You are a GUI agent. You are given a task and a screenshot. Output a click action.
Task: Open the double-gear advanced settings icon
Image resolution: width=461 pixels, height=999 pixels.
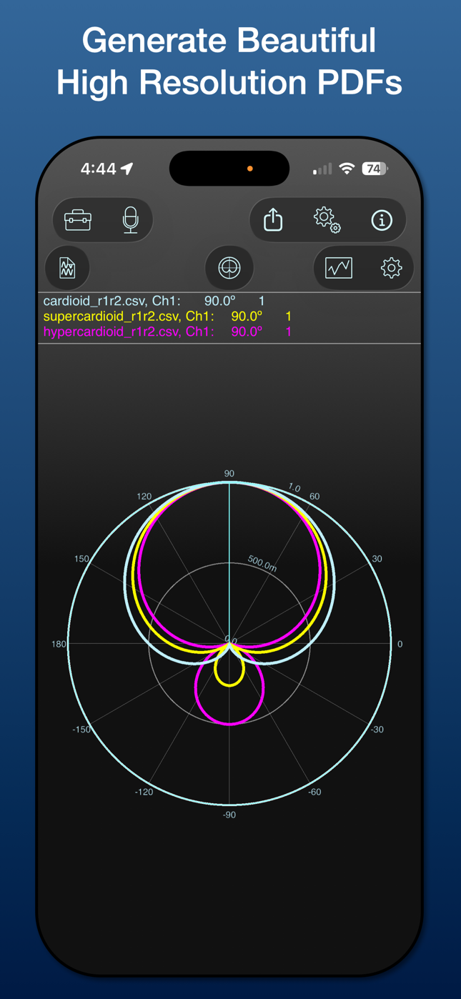[327, 219]
